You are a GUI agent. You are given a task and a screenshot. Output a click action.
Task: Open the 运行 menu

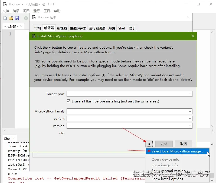(x=37, y=11)
